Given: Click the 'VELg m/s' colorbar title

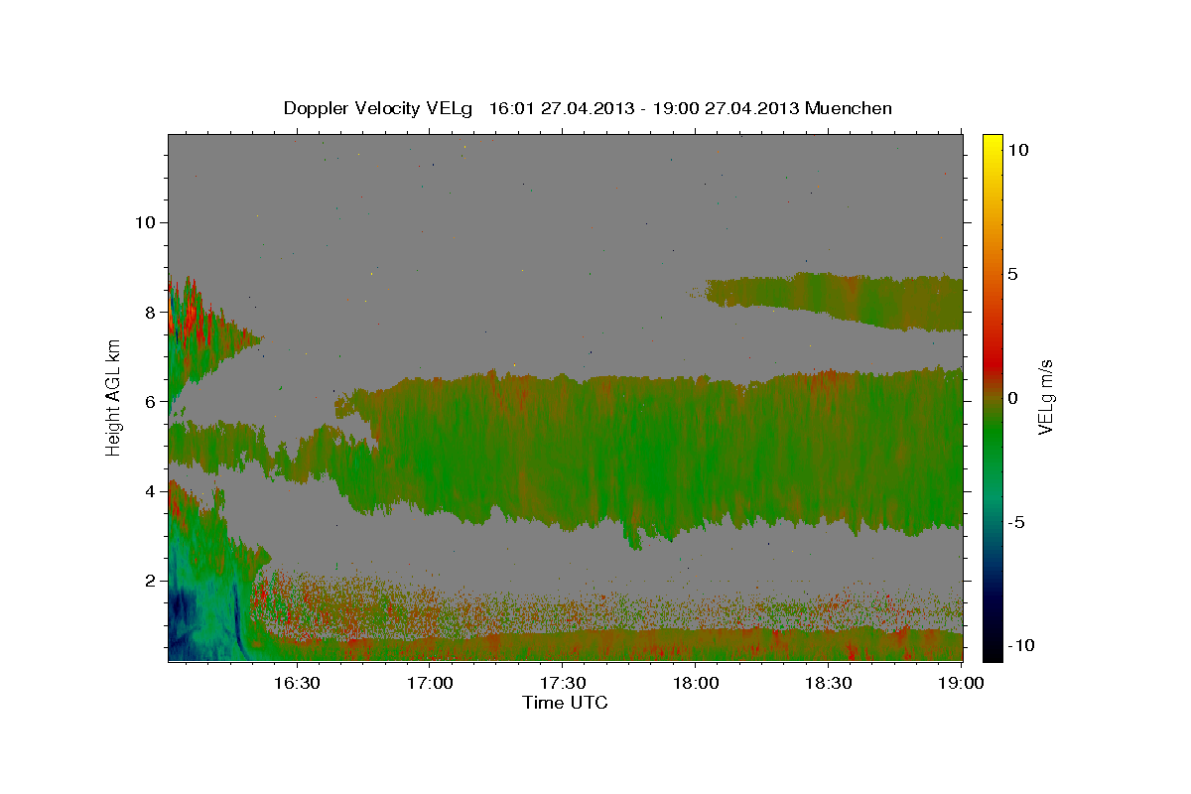Looking at the screenshot, I should 1046,398.
